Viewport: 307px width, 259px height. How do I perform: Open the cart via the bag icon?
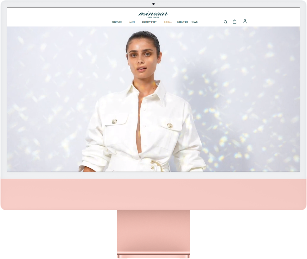pos(234,22)
